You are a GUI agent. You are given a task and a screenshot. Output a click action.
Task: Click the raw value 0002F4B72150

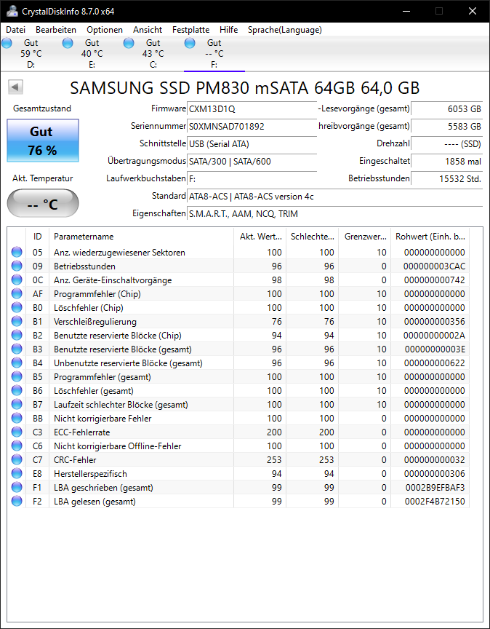(x=435, y=502)
